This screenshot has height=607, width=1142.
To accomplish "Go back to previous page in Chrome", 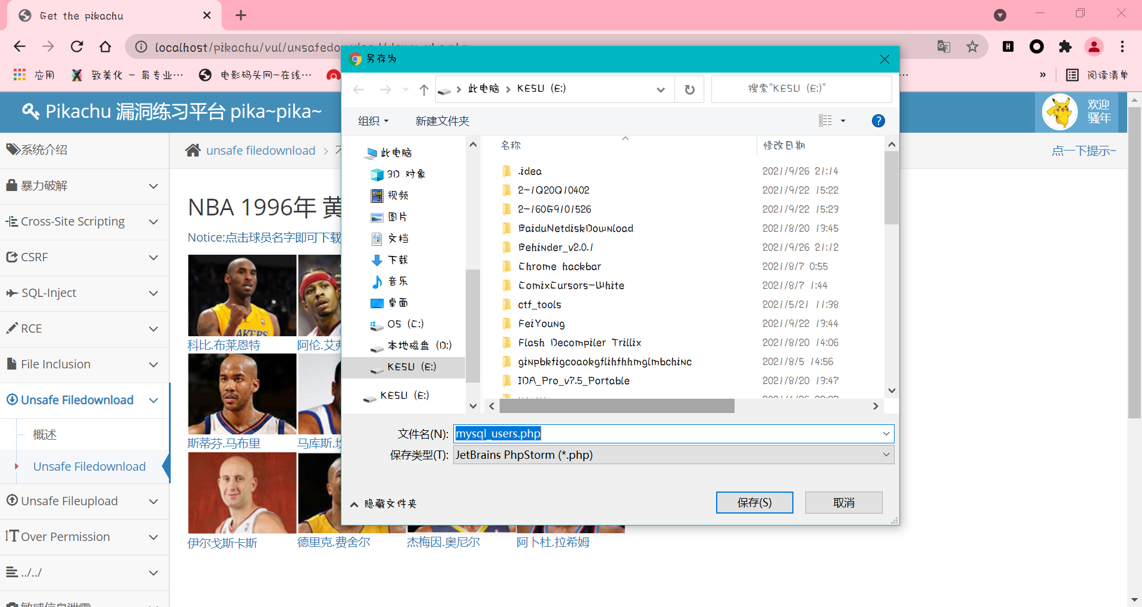I will (x=20, y=46).
